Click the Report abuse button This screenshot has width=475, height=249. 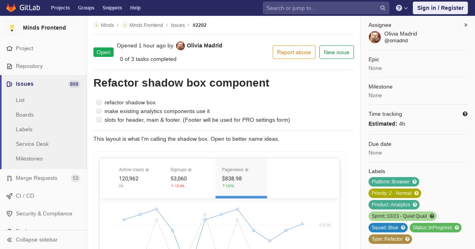(294, 52)
